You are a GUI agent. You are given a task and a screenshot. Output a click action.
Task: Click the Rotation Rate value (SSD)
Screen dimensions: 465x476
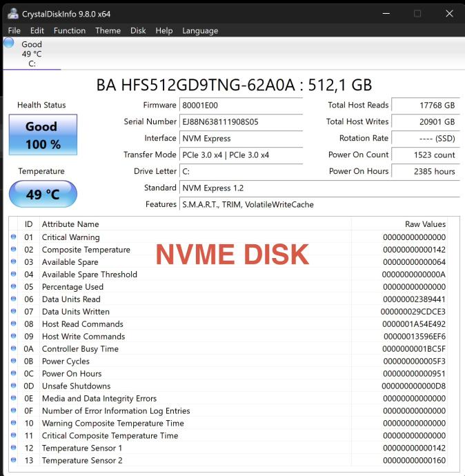point(426,139)
